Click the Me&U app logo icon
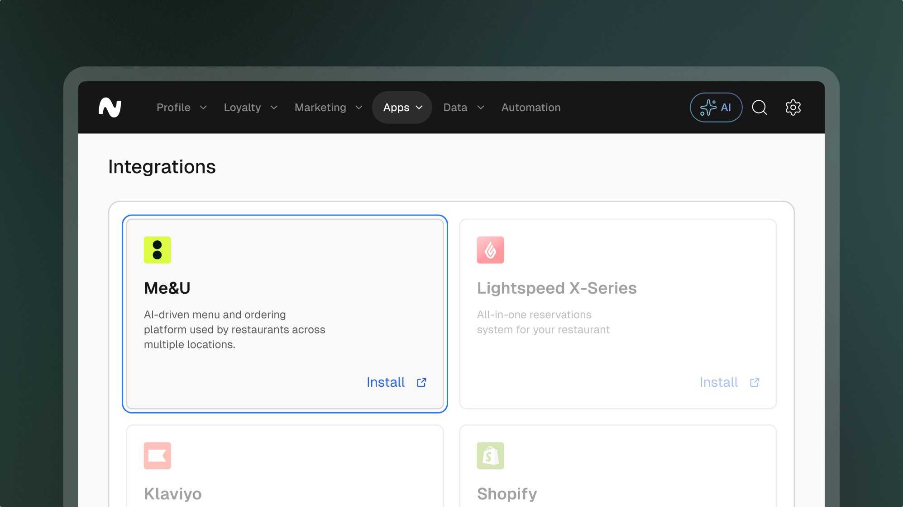Image resolution: width=903 pixels, height=507 pixels. tap(157, 250)
